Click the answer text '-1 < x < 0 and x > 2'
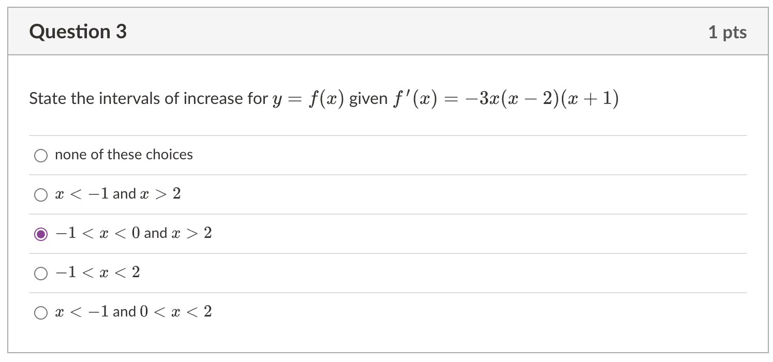 (133, 233)
